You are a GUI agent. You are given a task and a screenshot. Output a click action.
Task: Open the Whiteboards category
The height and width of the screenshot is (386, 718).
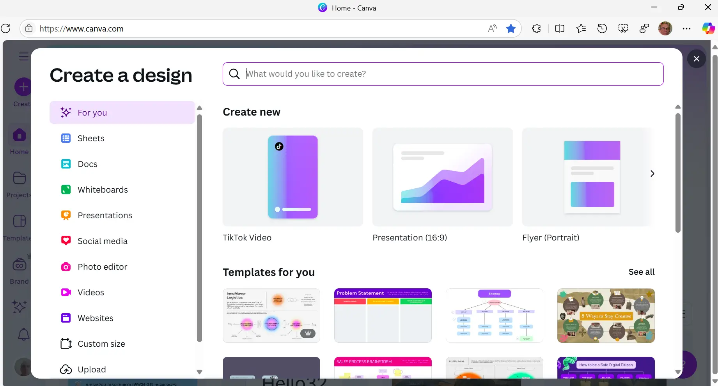122,189
